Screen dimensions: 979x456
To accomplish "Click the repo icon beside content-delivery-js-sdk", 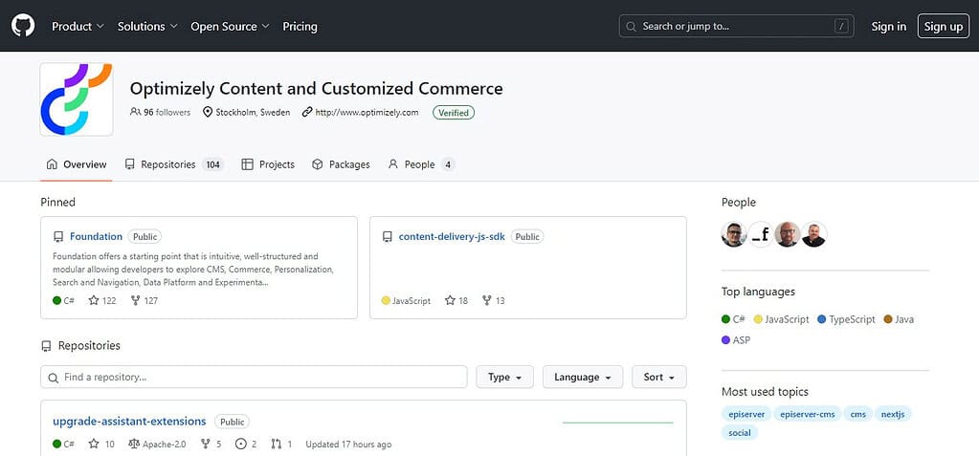I will tap(388, 236).
